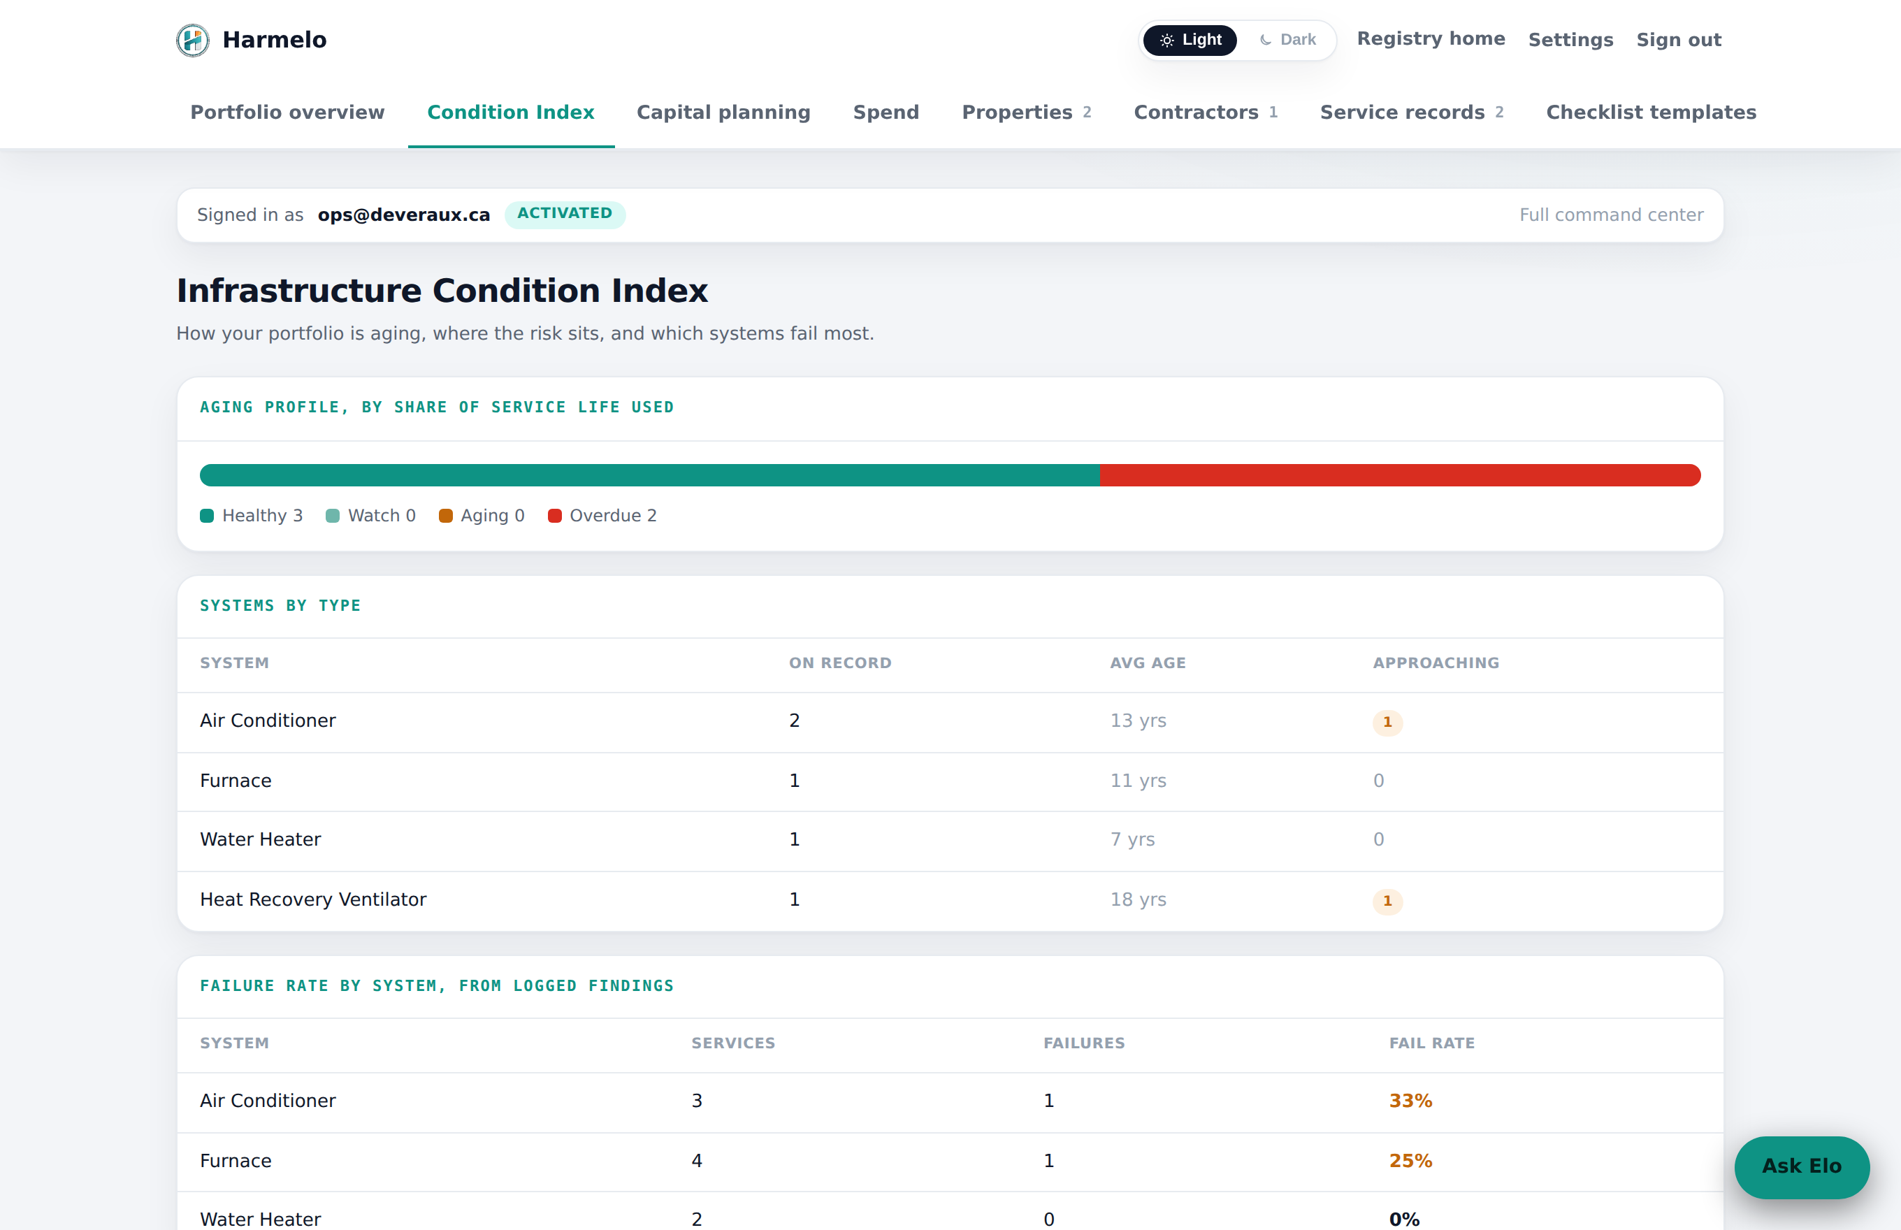Click the Watch legend color swatch
The image size is (1901, 1230).
tap(333, 516)
